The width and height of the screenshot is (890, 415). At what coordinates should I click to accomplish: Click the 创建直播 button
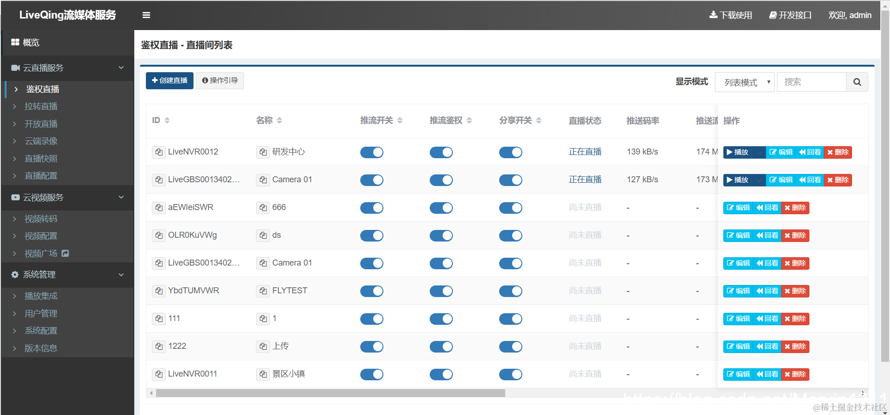[x=169, y=81]
